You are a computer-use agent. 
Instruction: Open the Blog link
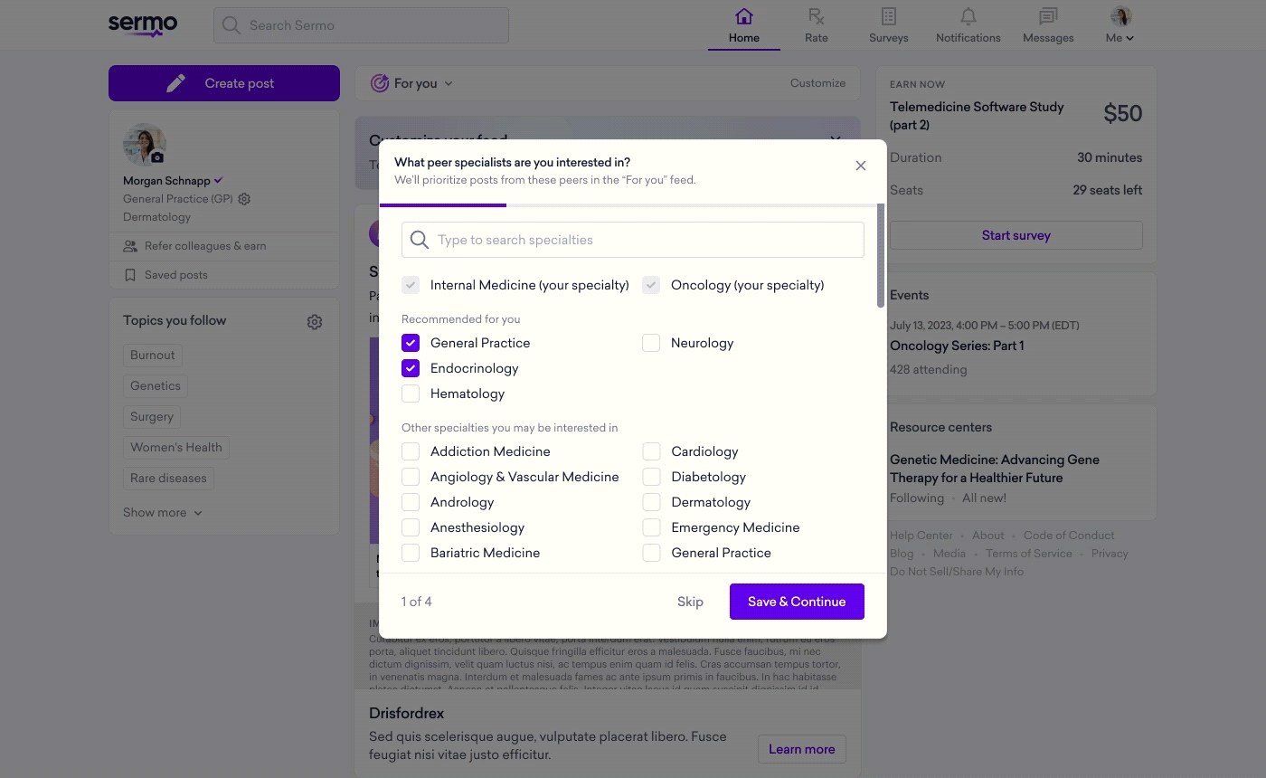click(x=902, y=554)
